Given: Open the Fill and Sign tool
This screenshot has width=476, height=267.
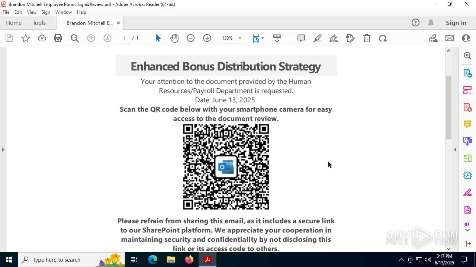Looking at the screenshot, I should pos(350,38).
